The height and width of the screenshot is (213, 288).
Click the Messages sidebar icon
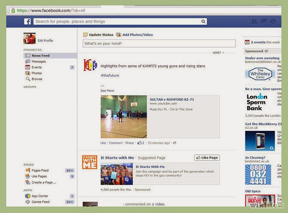28,61
